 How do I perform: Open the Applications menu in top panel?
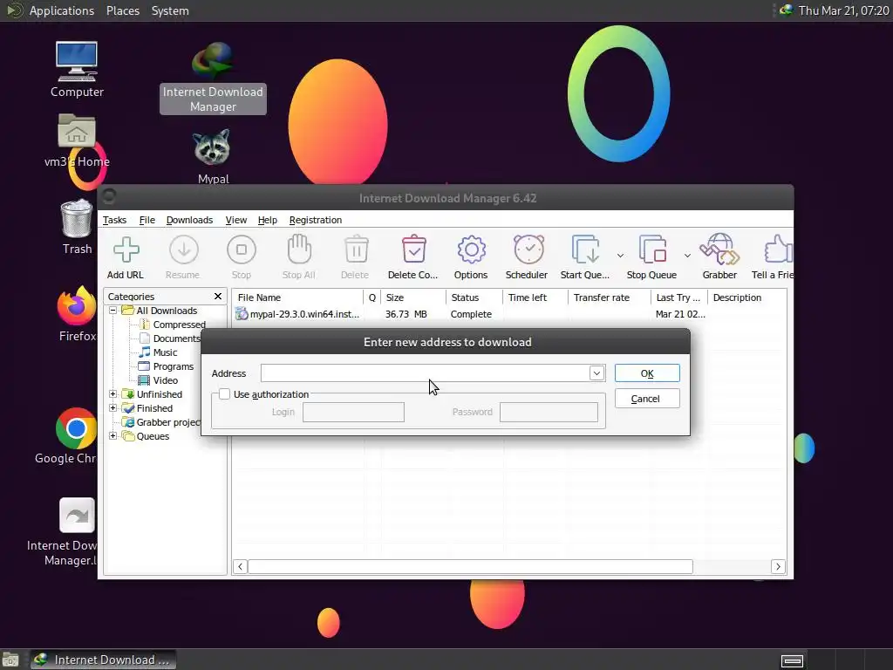(x=62, y=10)
